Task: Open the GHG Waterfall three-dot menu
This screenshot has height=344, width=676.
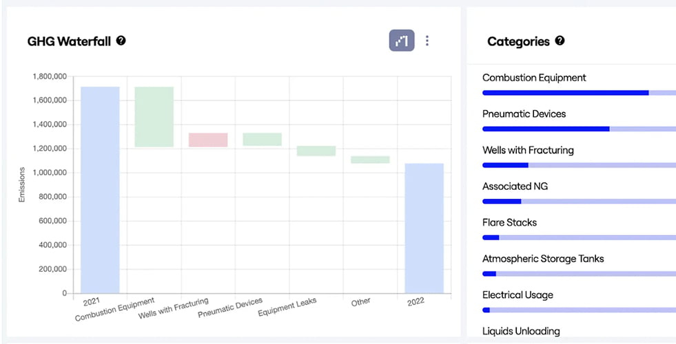Action: (427, 41)
